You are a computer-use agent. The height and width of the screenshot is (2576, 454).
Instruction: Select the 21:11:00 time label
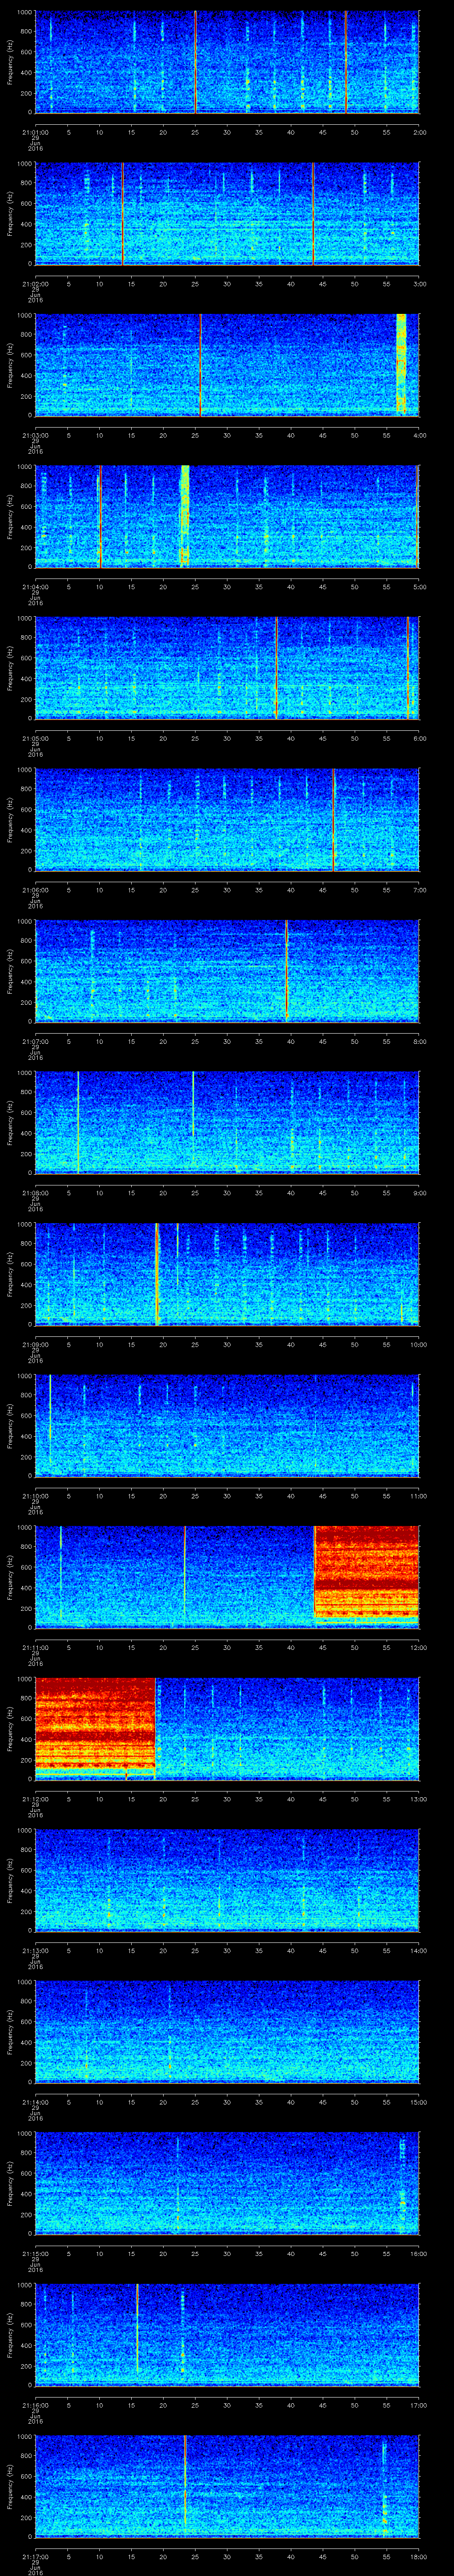[x=35, y=1648]
